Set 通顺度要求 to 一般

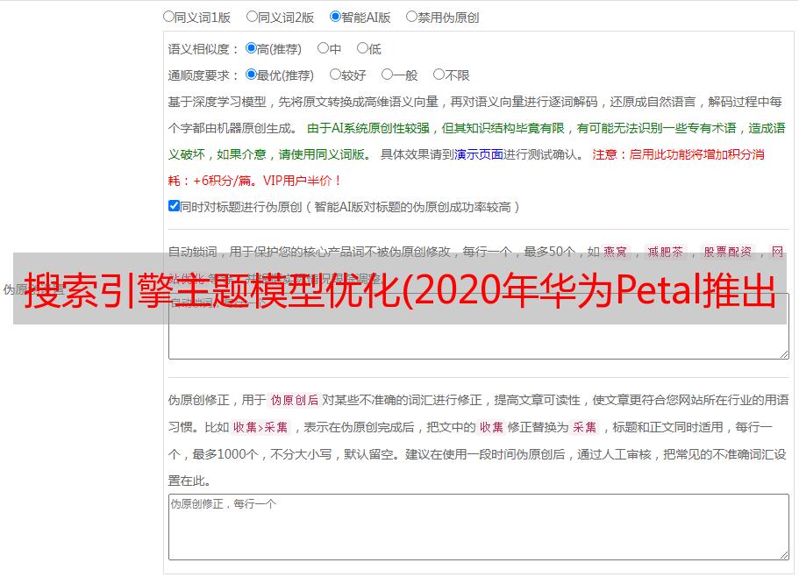pyautogui.click(x=387, y=75)
